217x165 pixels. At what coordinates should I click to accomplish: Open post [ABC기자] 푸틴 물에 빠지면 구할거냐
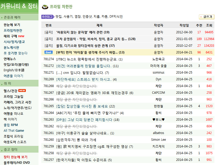click(90, 113)
